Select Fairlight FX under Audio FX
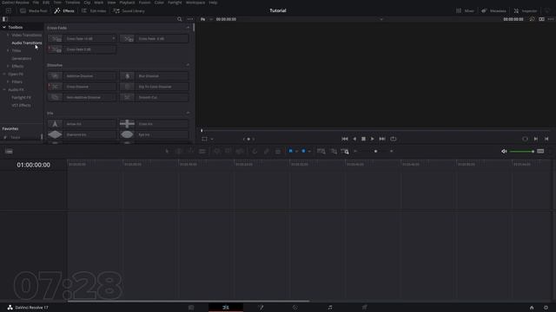Image resolution: width=556 pixels, height=312 pixels. coord(21,97)
